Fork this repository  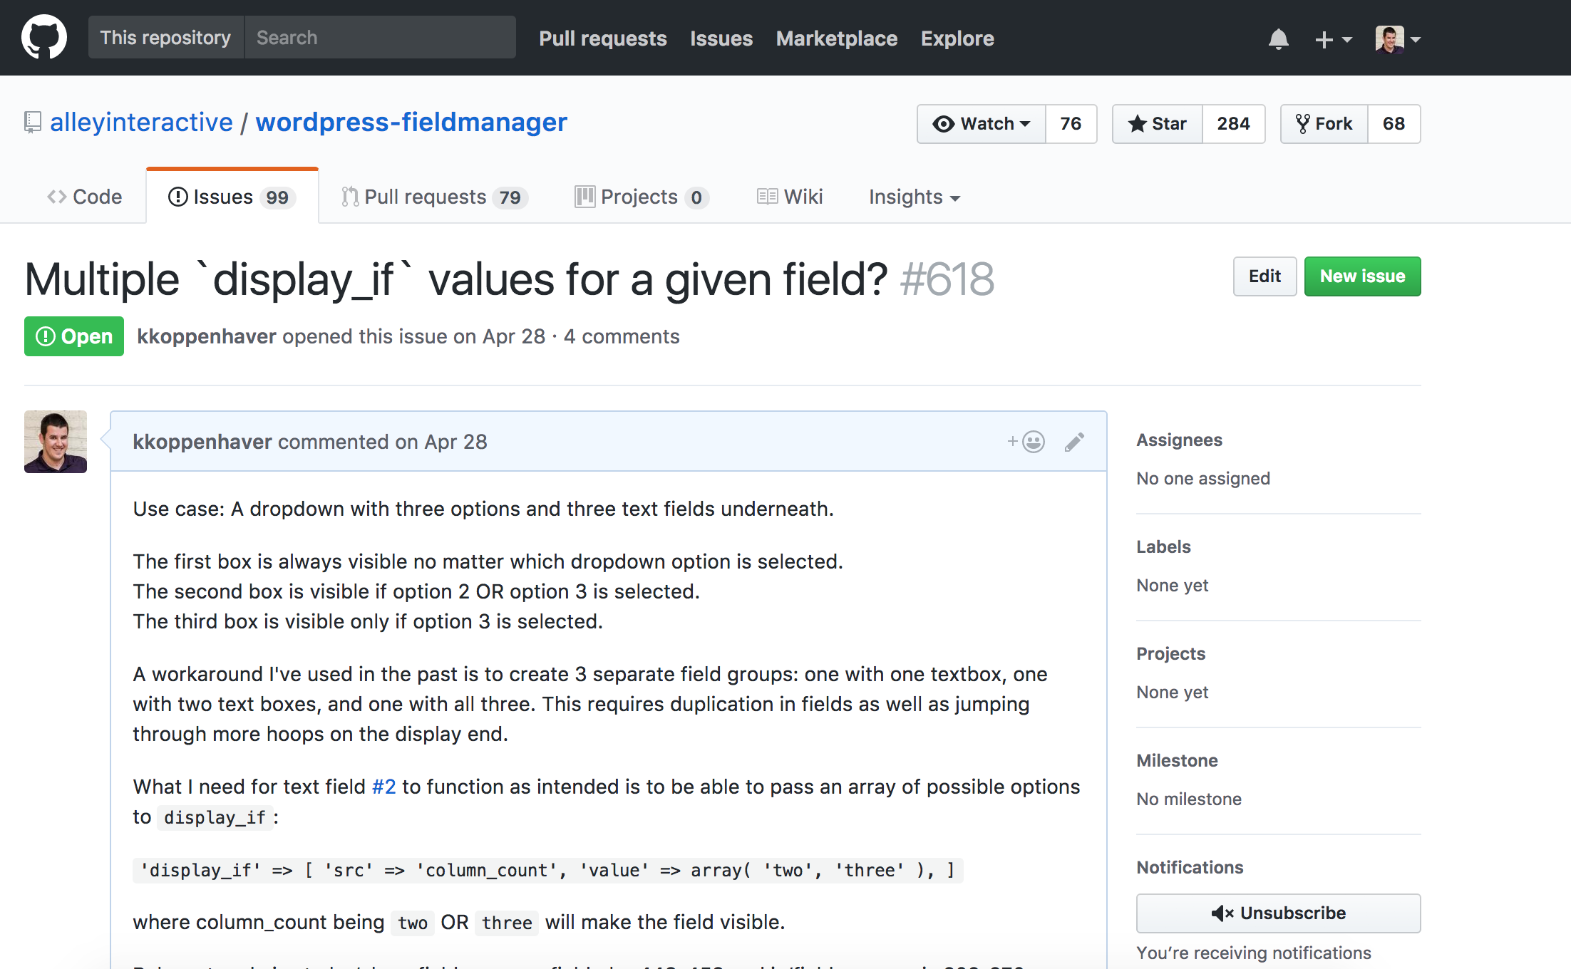[1324, 124]
